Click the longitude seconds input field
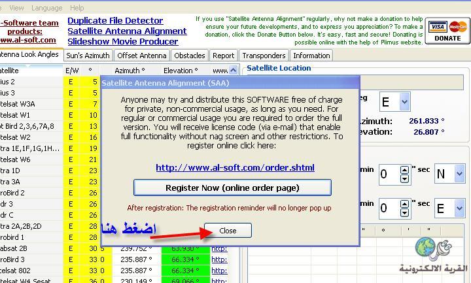The height and width of the screenshot is (283, 471). (390, 208)
